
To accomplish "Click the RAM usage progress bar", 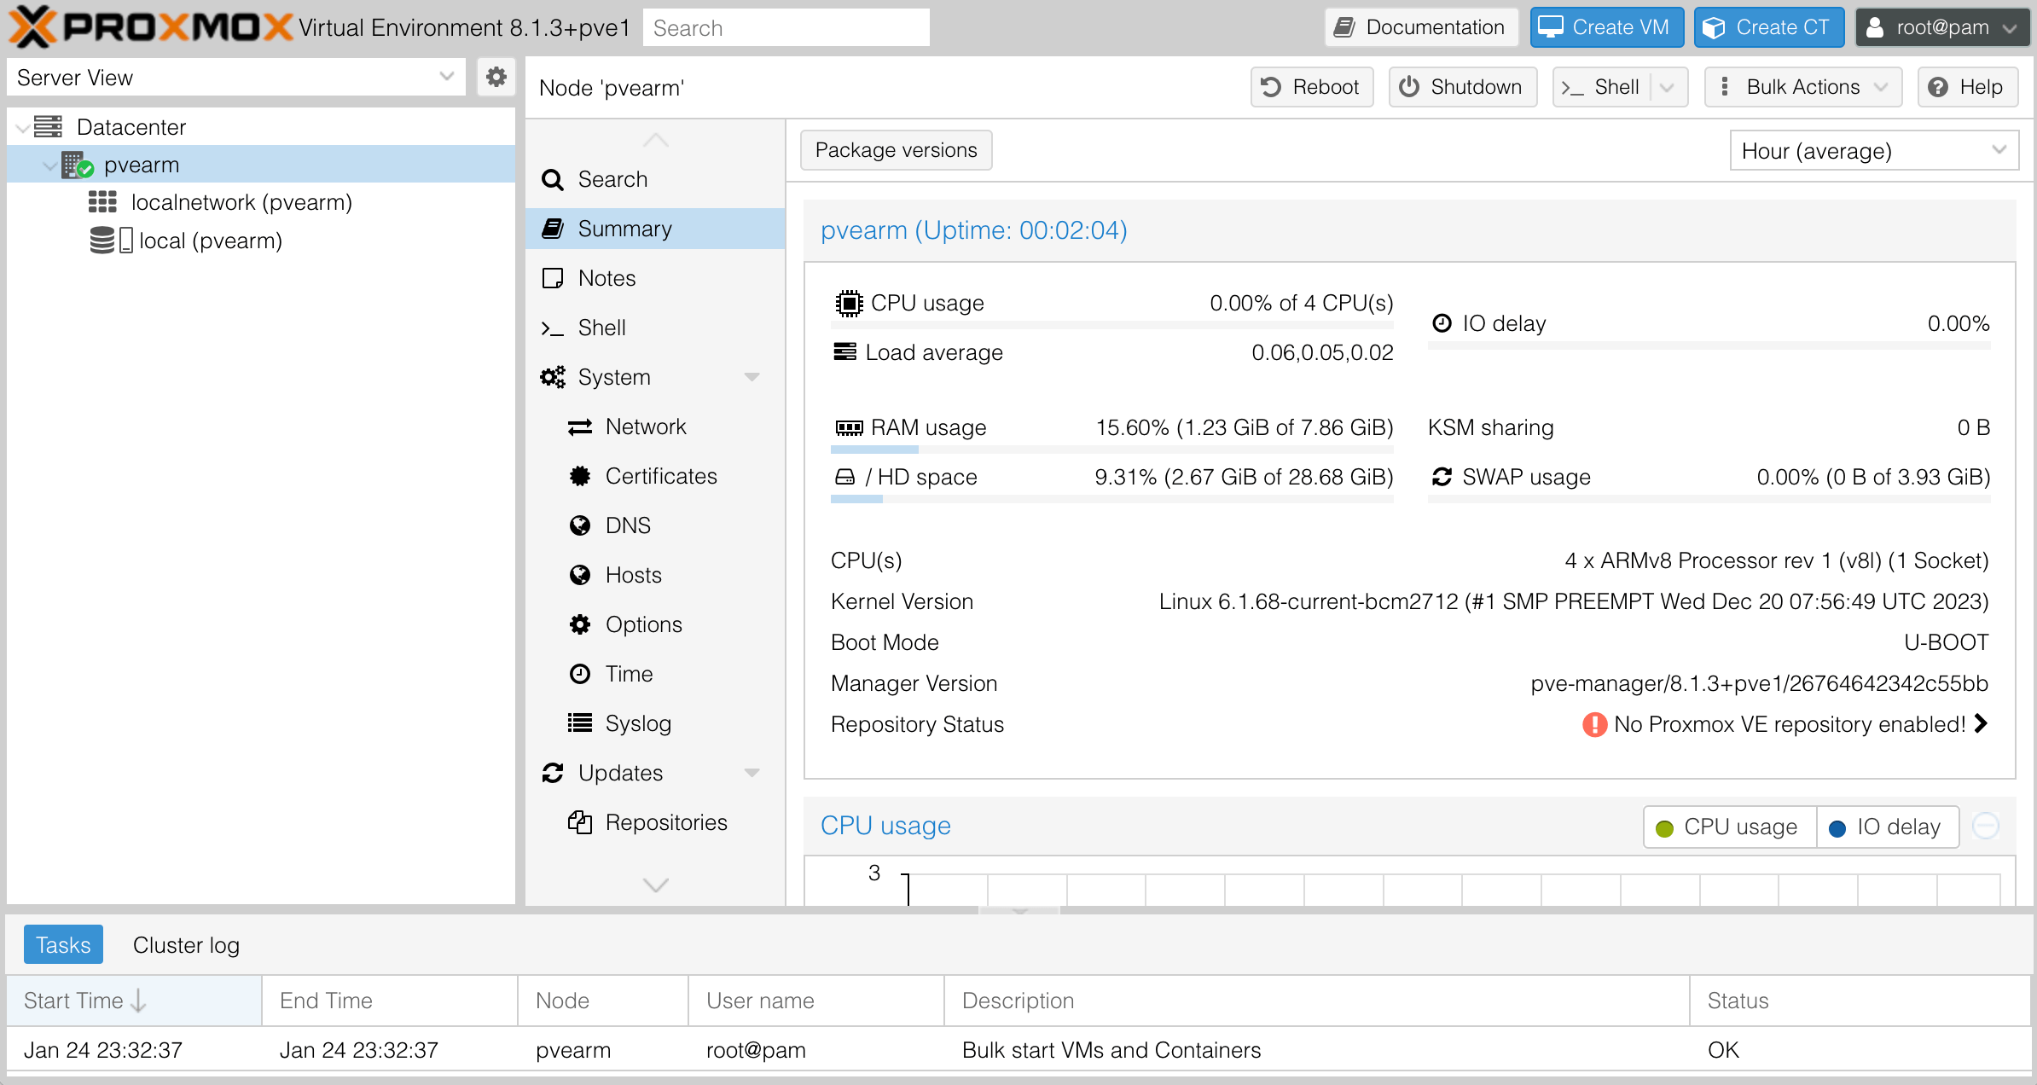I will click(1111, 450).
